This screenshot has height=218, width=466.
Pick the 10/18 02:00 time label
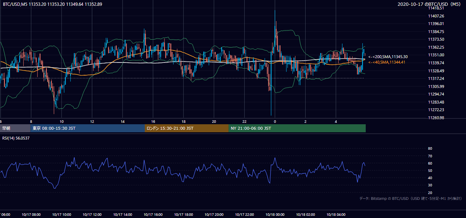click(x=306, y=215)
